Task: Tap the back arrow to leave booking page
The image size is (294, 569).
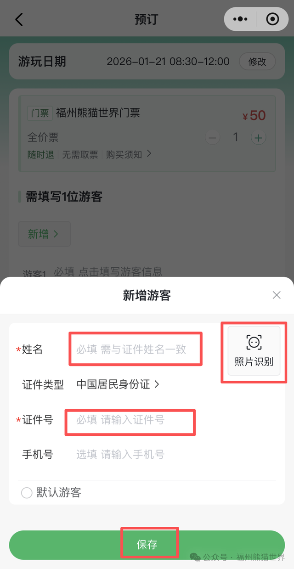Action: coord(18,19)
